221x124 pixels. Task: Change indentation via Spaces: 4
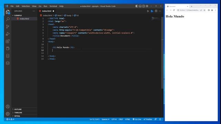[x=105, y=119]
